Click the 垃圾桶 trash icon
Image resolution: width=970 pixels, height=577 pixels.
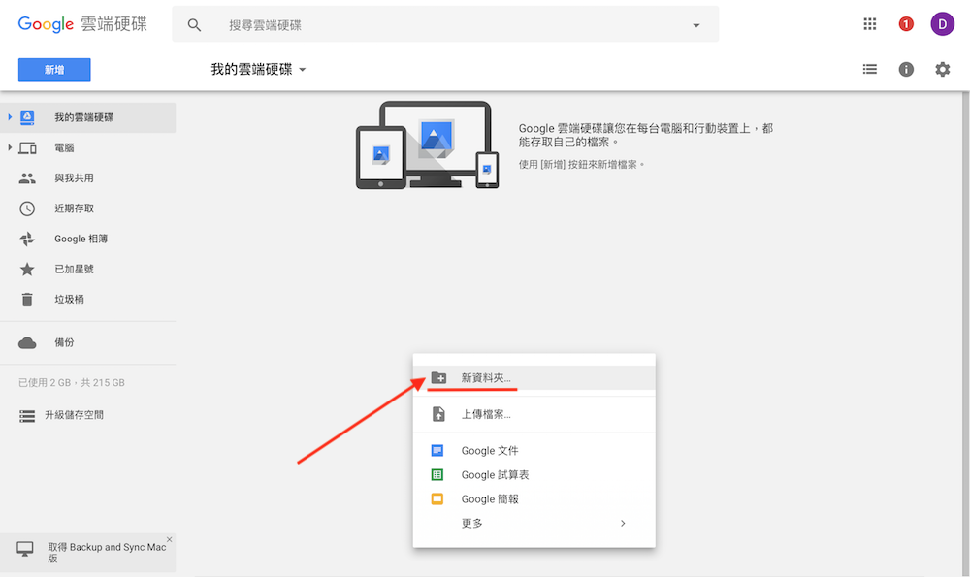click(x=27, y=300)
